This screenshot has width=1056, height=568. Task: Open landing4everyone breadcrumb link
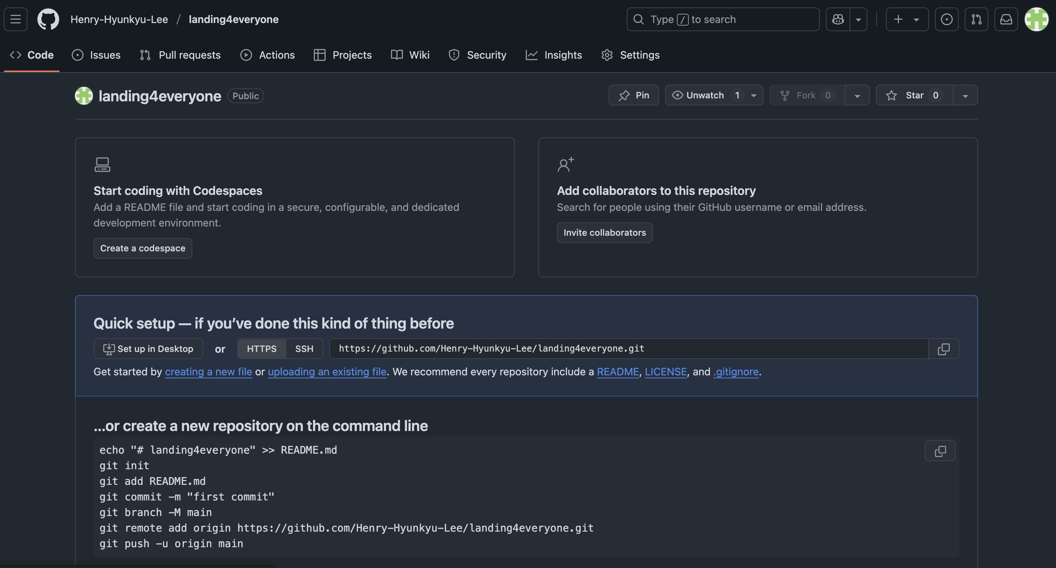[234, 19]
